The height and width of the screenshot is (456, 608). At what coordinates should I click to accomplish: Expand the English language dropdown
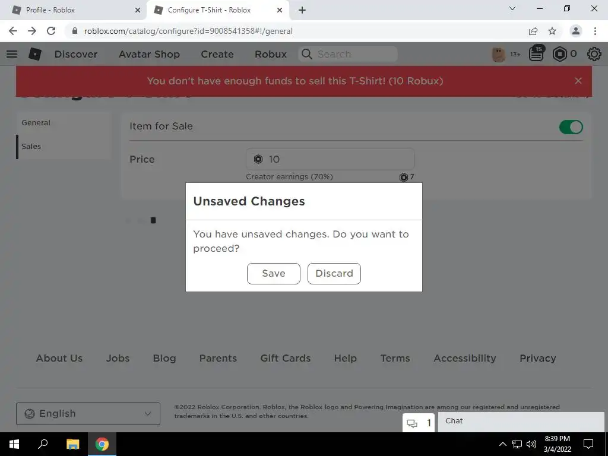88,413
